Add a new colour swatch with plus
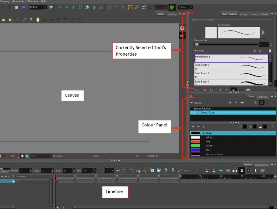 (193, 127)
